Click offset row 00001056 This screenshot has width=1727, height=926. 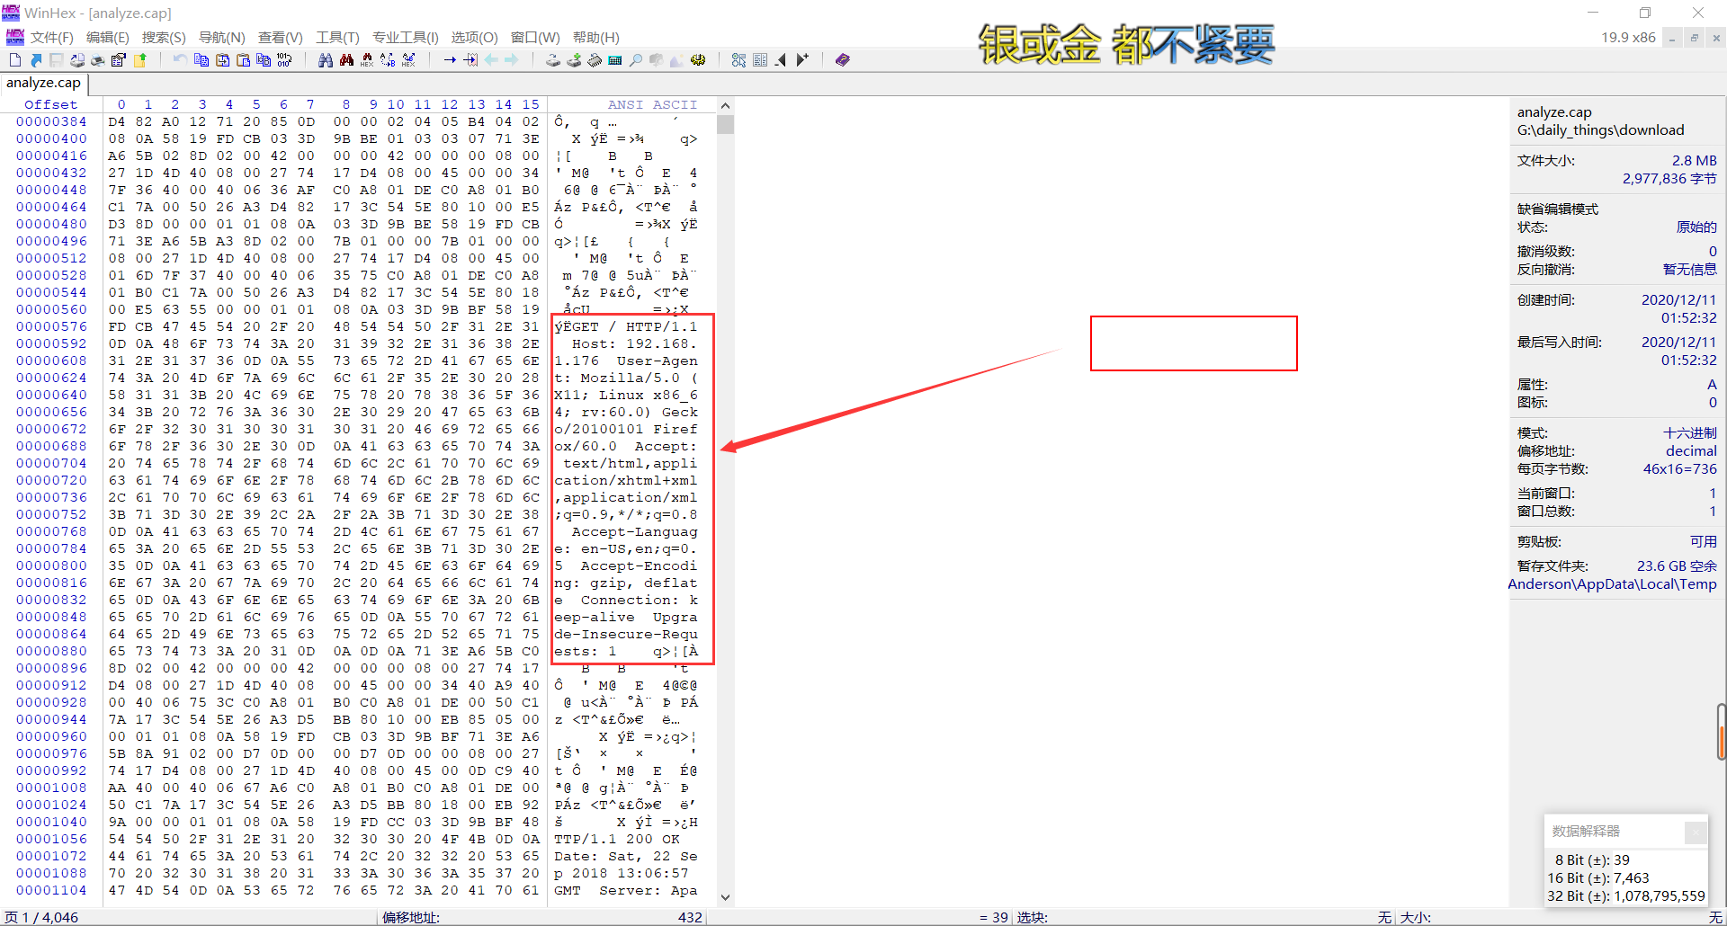pyautogui.click(x=51, y=839)
